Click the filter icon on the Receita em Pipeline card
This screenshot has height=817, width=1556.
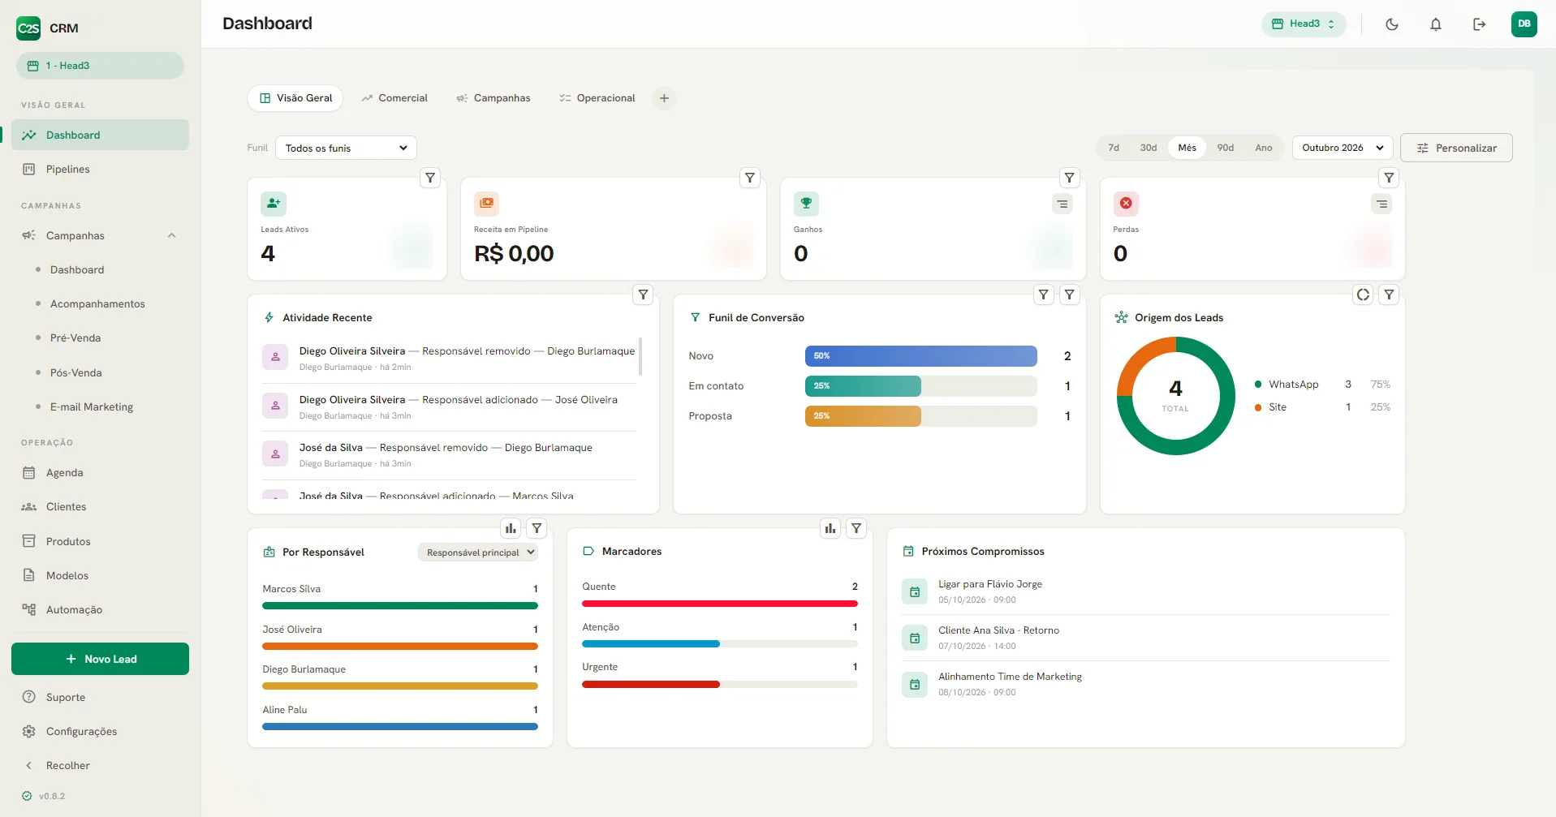tap(750, 178)
